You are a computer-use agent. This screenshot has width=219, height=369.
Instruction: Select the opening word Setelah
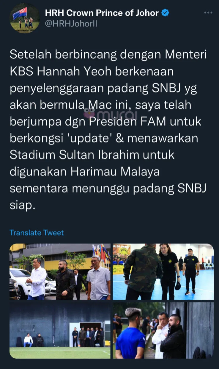[x=30, y=55]
